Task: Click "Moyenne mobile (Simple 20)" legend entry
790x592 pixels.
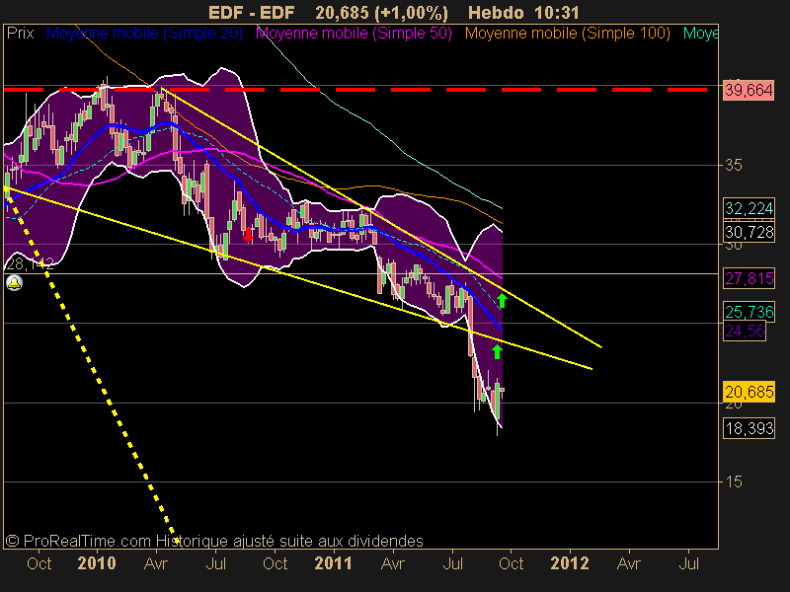Action: coord(144,34)
